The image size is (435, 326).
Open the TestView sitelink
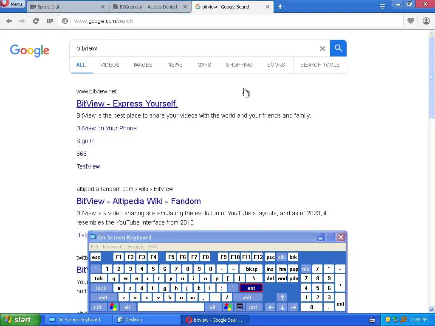[x=88, y=166]
